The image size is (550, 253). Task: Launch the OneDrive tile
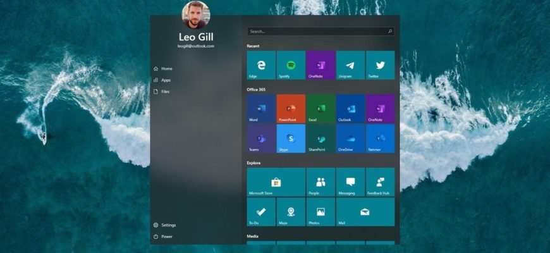(350, 139)
